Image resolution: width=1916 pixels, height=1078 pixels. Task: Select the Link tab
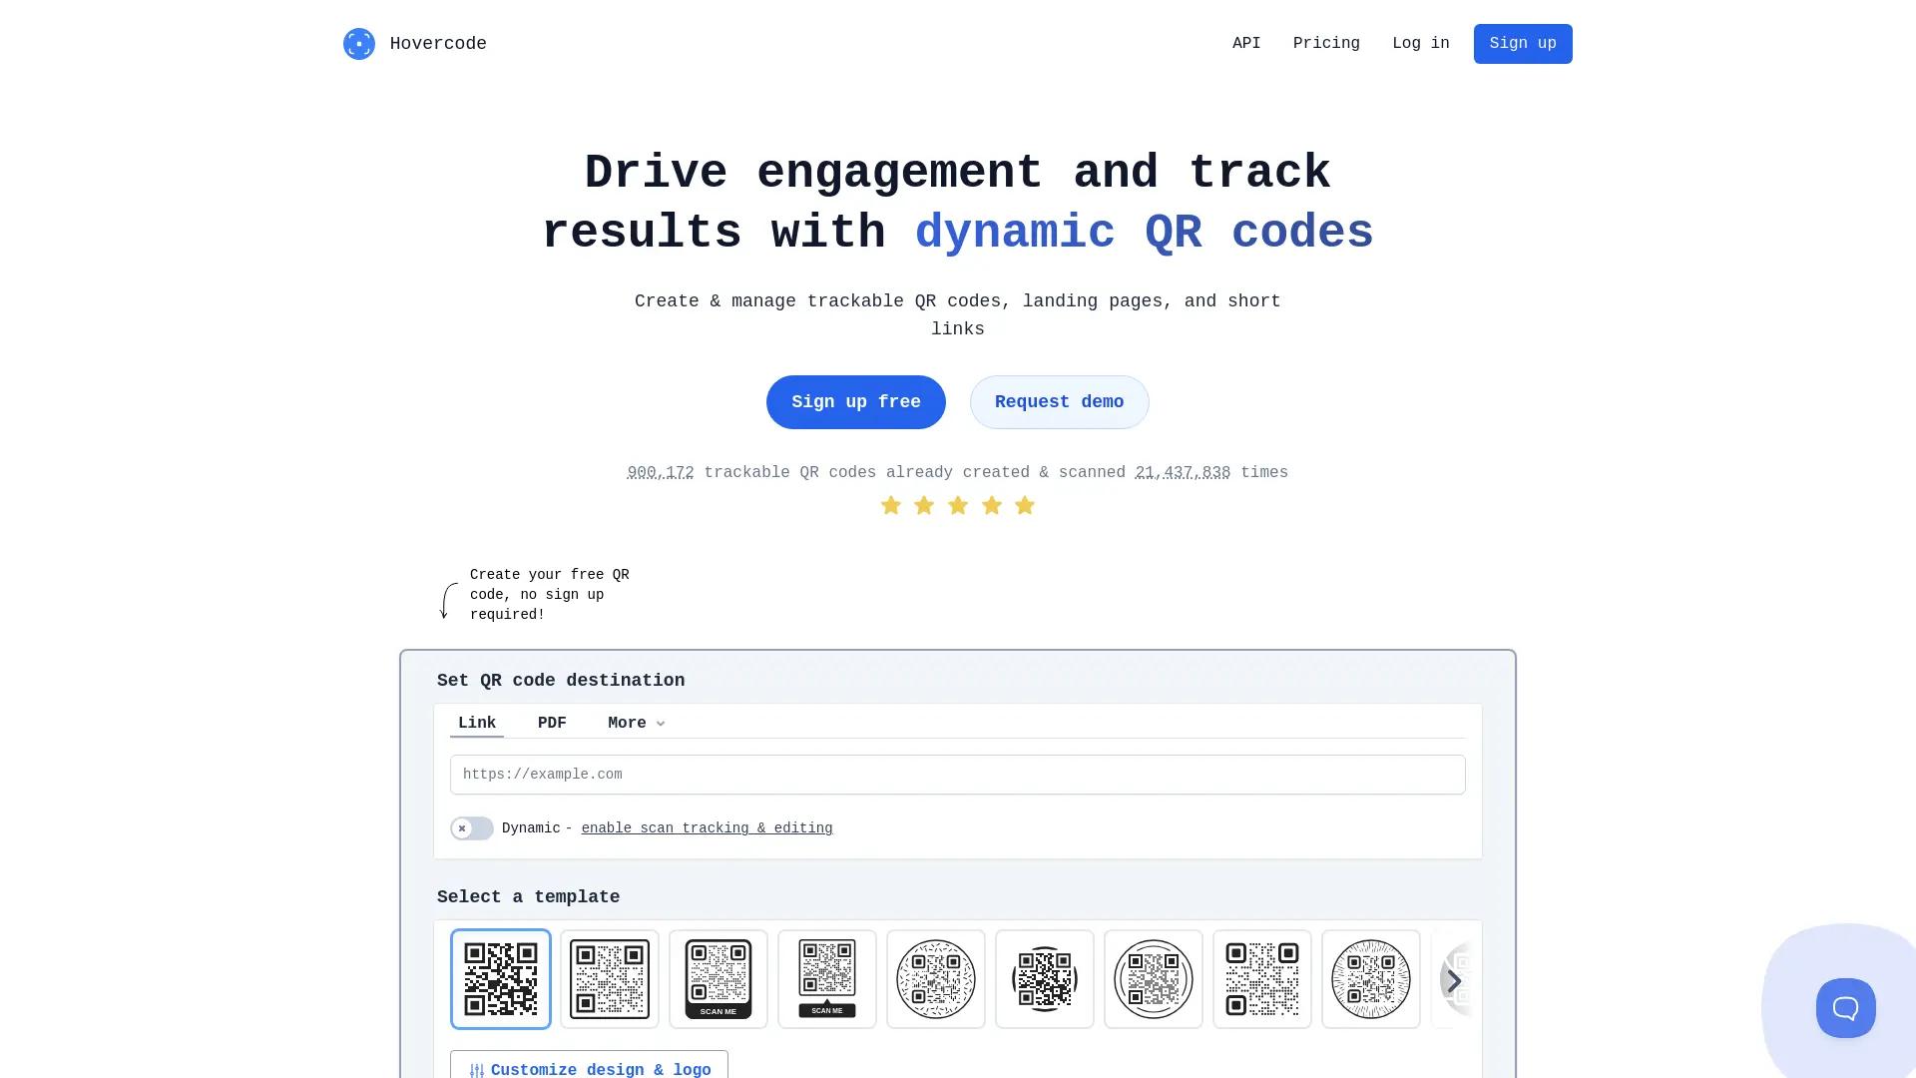(x=476, y=723)
